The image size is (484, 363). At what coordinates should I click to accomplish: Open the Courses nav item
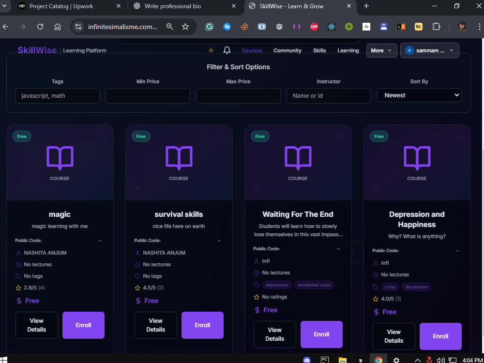click(252, 50)
